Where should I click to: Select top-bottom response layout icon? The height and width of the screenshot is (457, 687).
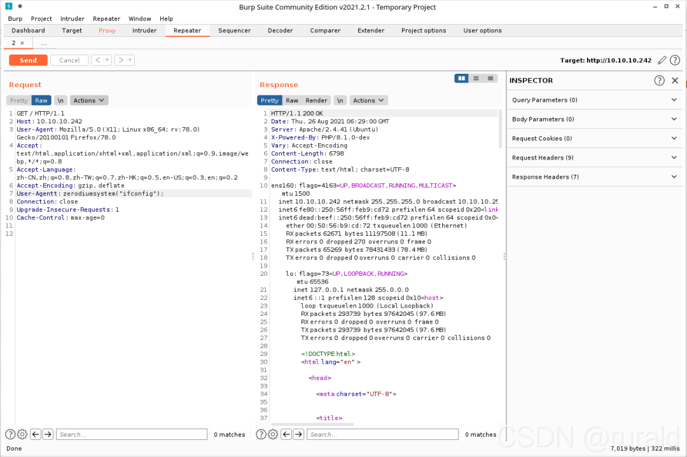[476, 78]
